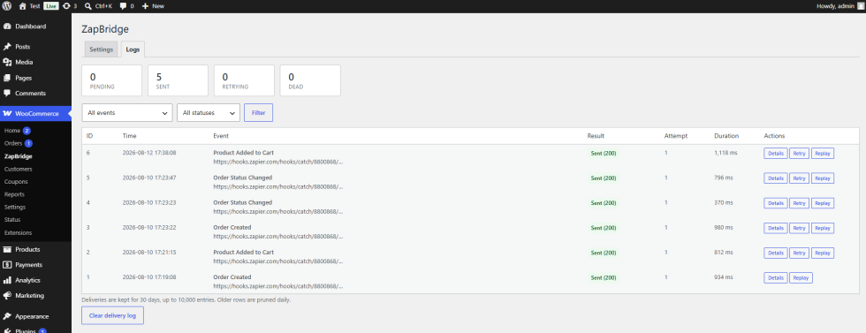Select timestamp 2026-08-12 17:38:08
Screen dimensions: 866x333
[x=149, y=153]
